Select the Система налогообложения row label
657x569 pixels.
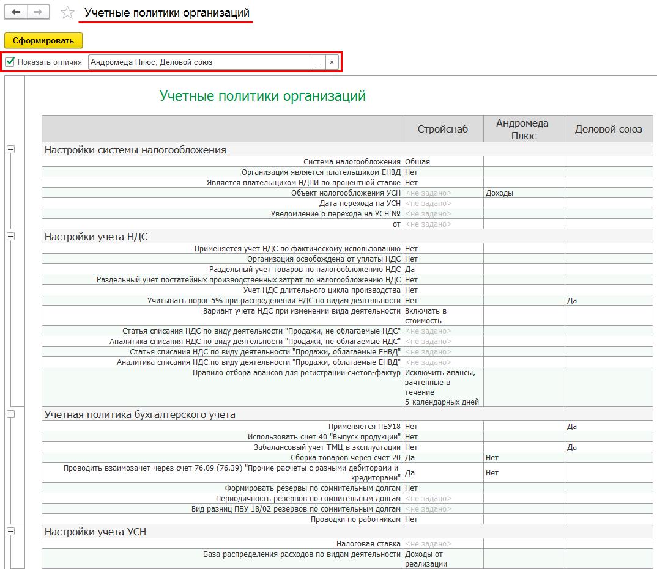pyautogui.click(x=352, y=161)
